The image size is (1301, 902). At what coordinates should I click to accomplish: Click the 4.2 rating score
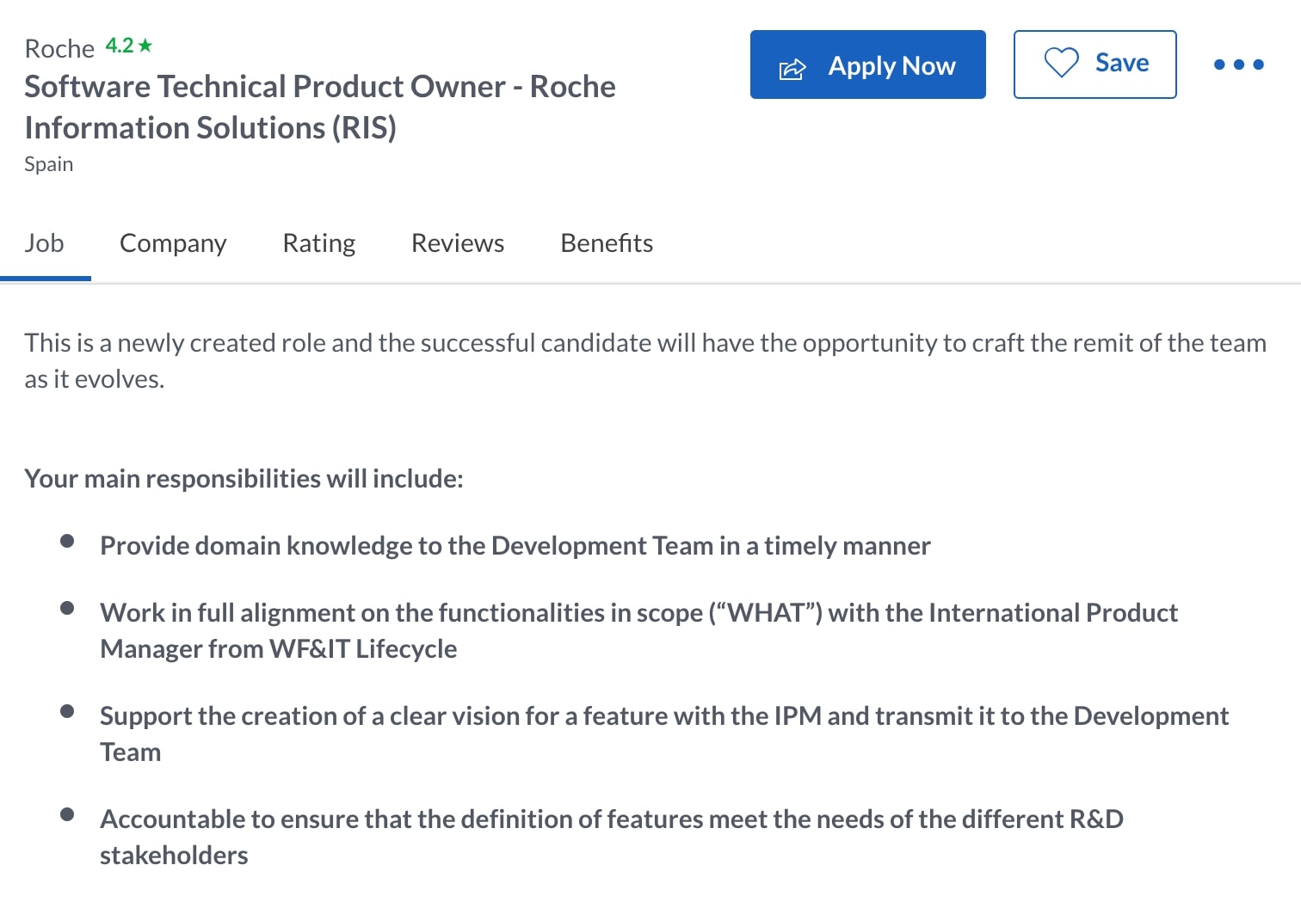click(119, 45)
